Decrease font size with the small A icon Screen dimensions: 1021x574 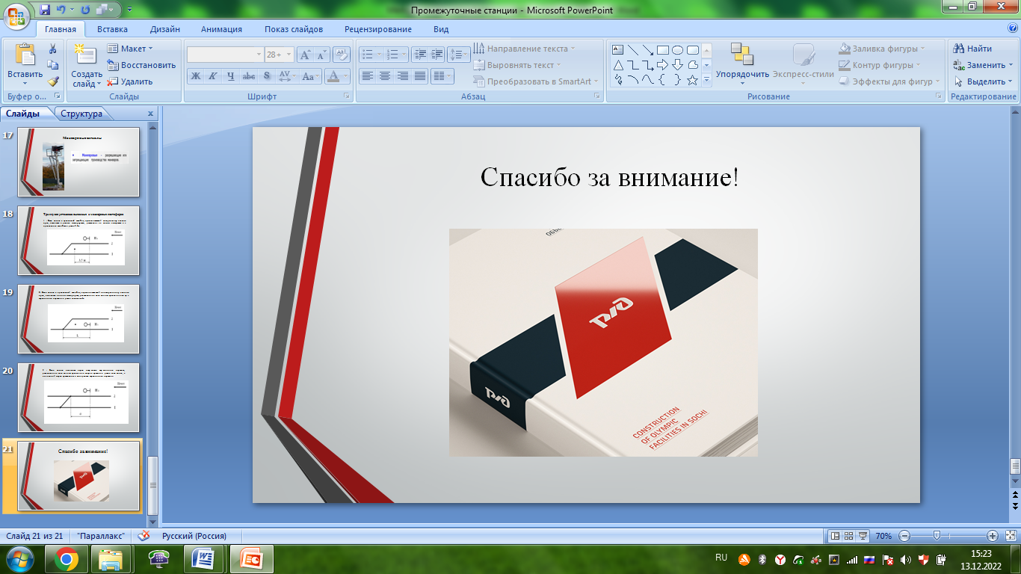tap(321, 55)
